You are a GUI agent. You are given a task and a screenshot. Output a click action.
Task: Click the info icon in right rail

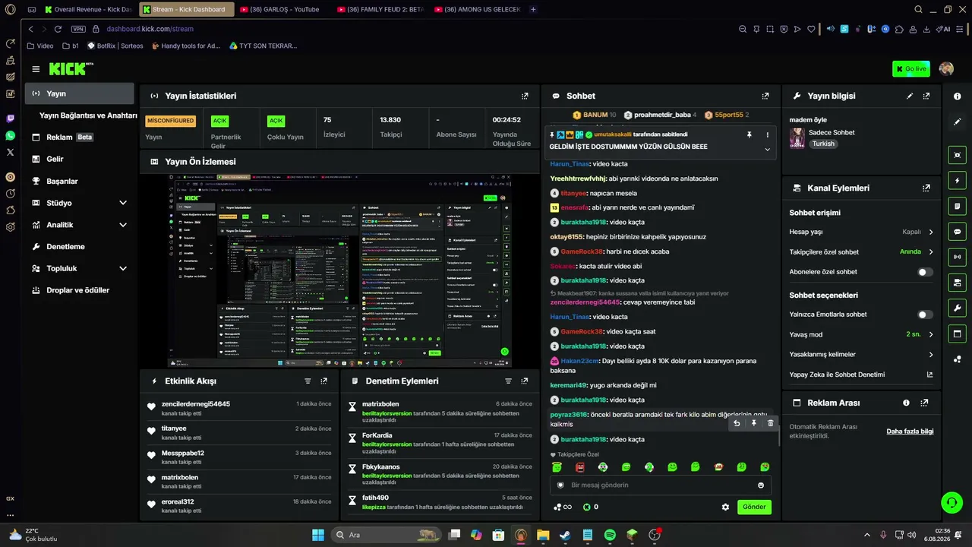[x=957, y=96]
